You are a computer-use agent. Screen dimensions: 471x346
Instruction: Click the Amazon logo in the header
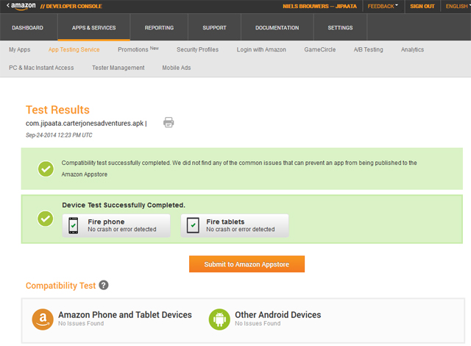click(21, 6)
